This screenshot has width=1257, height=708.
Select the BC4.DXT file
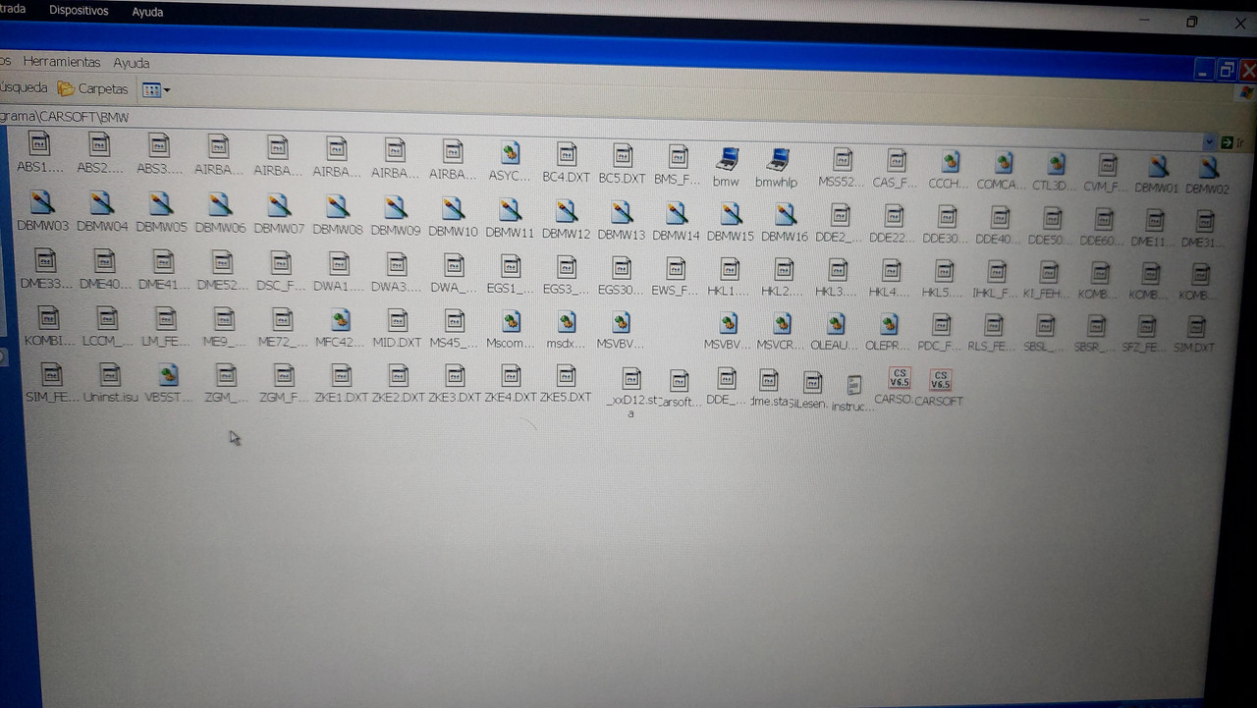pos(567,154)
